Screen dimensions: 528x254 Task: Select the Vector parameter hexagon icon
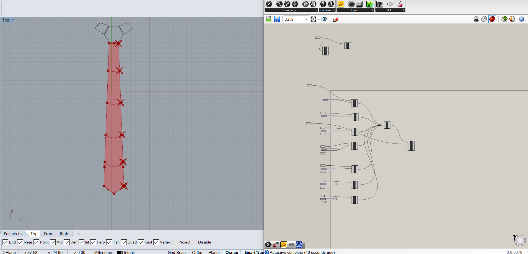coord(269,4)
